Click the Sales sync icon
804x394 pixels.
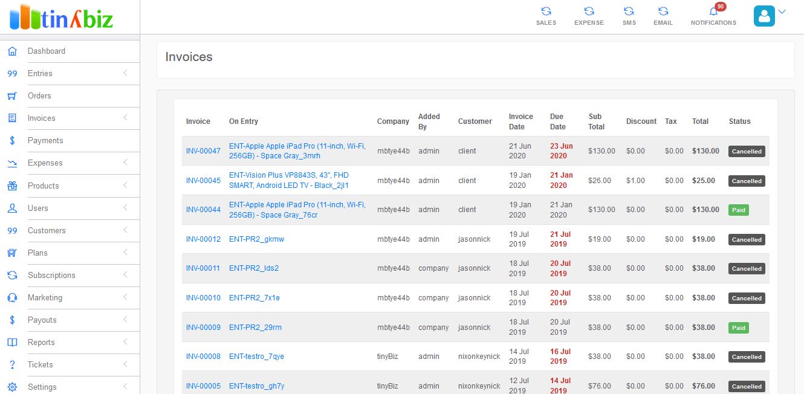coord(546,11)
